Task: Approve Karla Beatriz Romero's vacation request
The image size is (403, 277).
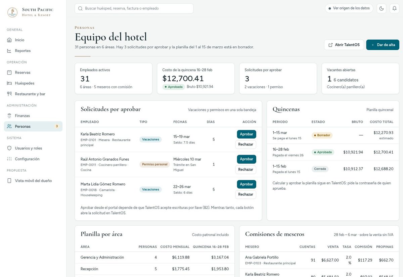Action: 247,134
